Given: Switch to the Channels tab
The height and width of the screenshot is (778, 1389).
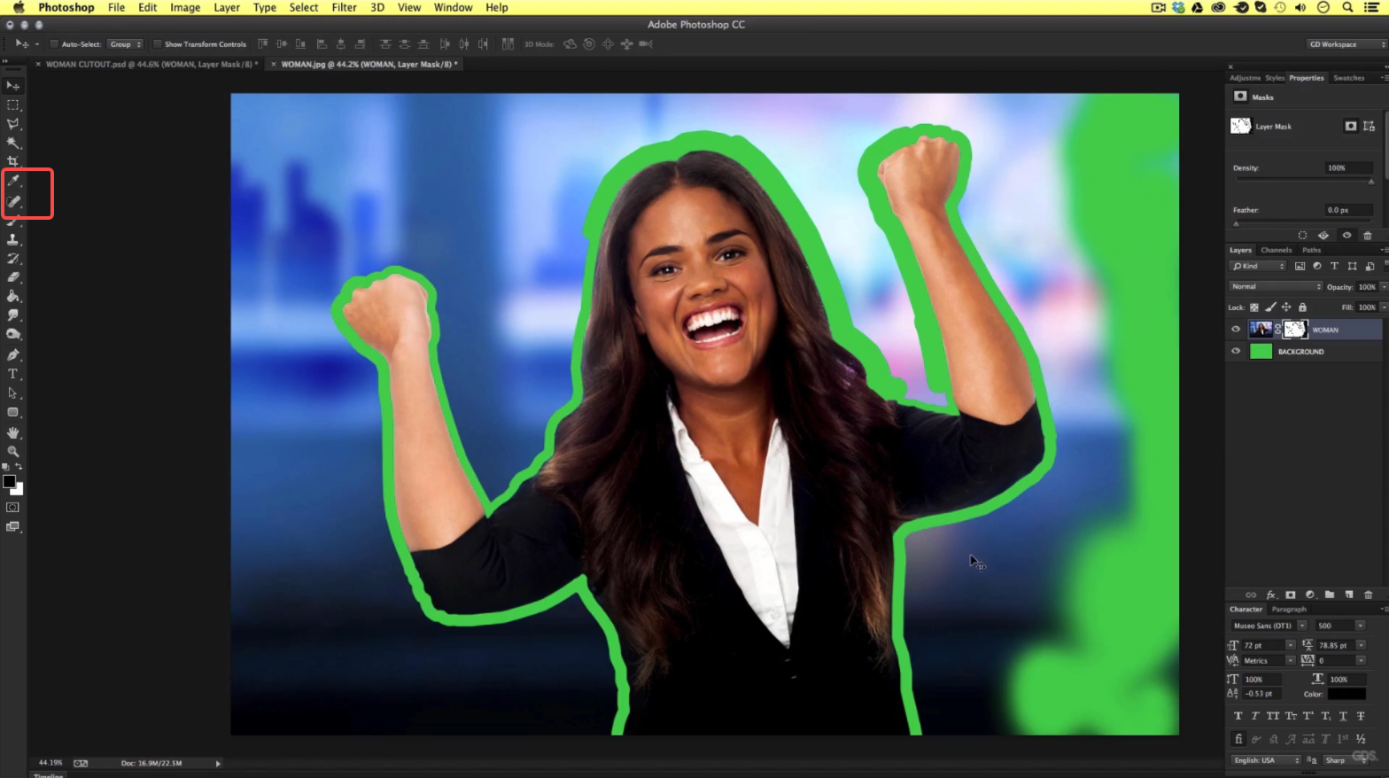Looking at the screenshot, I should coord(1276,250).
